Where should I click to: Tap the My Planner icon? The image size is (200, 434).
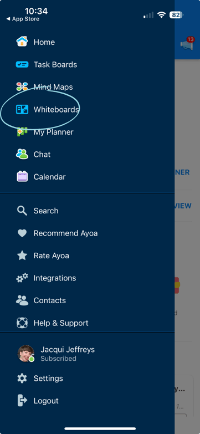pyautogui.click(x=22, y=132)
